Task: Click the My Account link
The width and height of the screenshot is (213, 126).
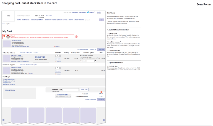Action: click(x=75, y=12)
